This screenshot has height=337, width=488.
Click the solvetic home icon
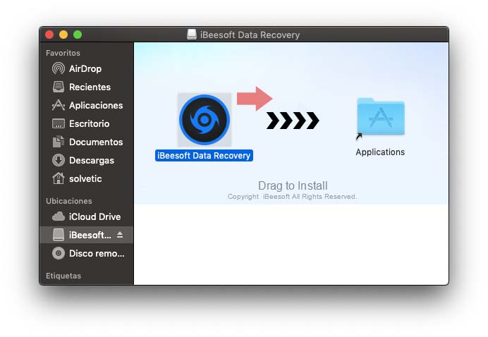[x=59, y=178]
